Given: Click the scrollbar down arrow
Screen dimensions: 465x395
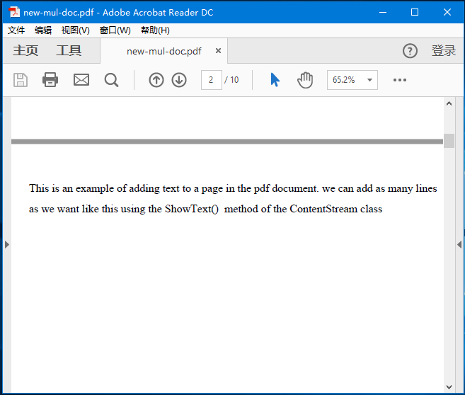Looking at the screenshot, I should [x=449, y=387].
